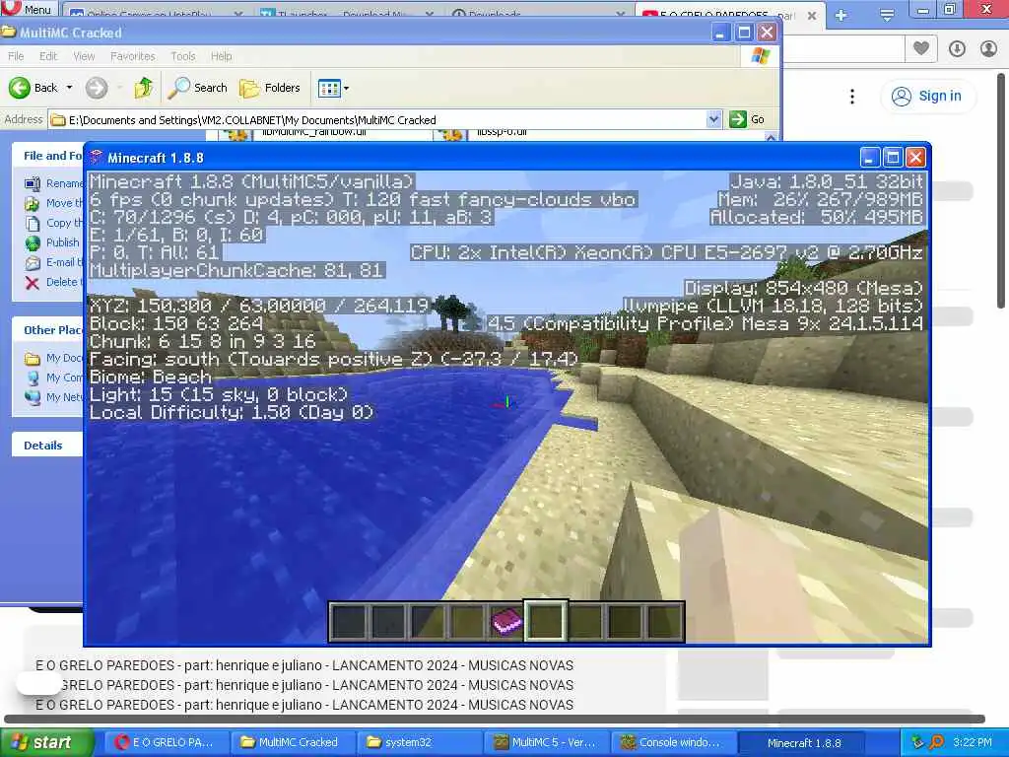
Task: Open the Edit menu in Explorer
Action: 48,56
